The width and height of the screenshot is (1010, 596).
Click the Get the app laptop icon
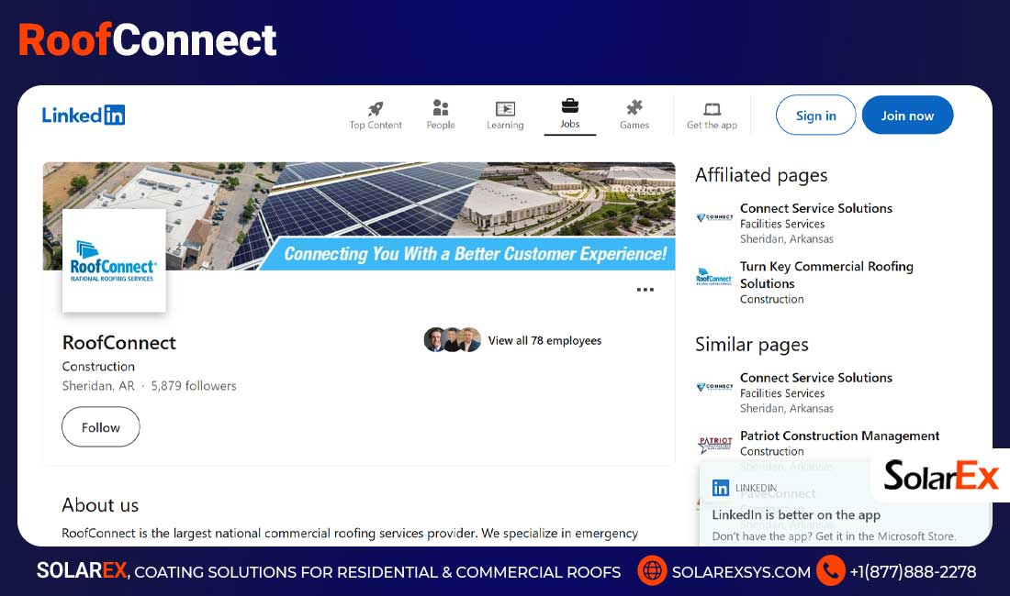point(712,109)
